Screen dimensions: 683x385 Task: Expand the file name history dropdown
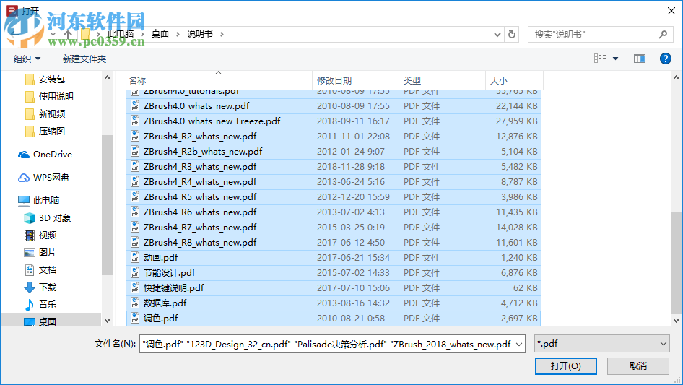[519, 345]
